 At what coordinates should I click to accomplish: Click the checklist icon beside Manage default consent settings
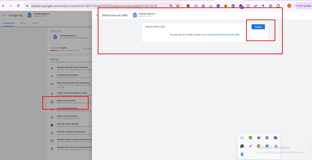tap(52, 141)
